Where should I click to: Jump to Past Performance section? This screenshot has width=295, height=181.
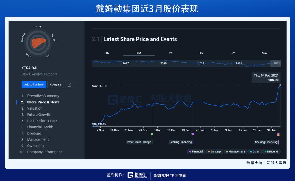click(42, 121)
